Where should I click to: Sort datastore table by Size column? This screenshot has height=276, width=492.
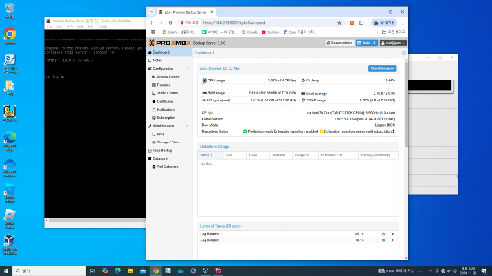coord(235,155)
